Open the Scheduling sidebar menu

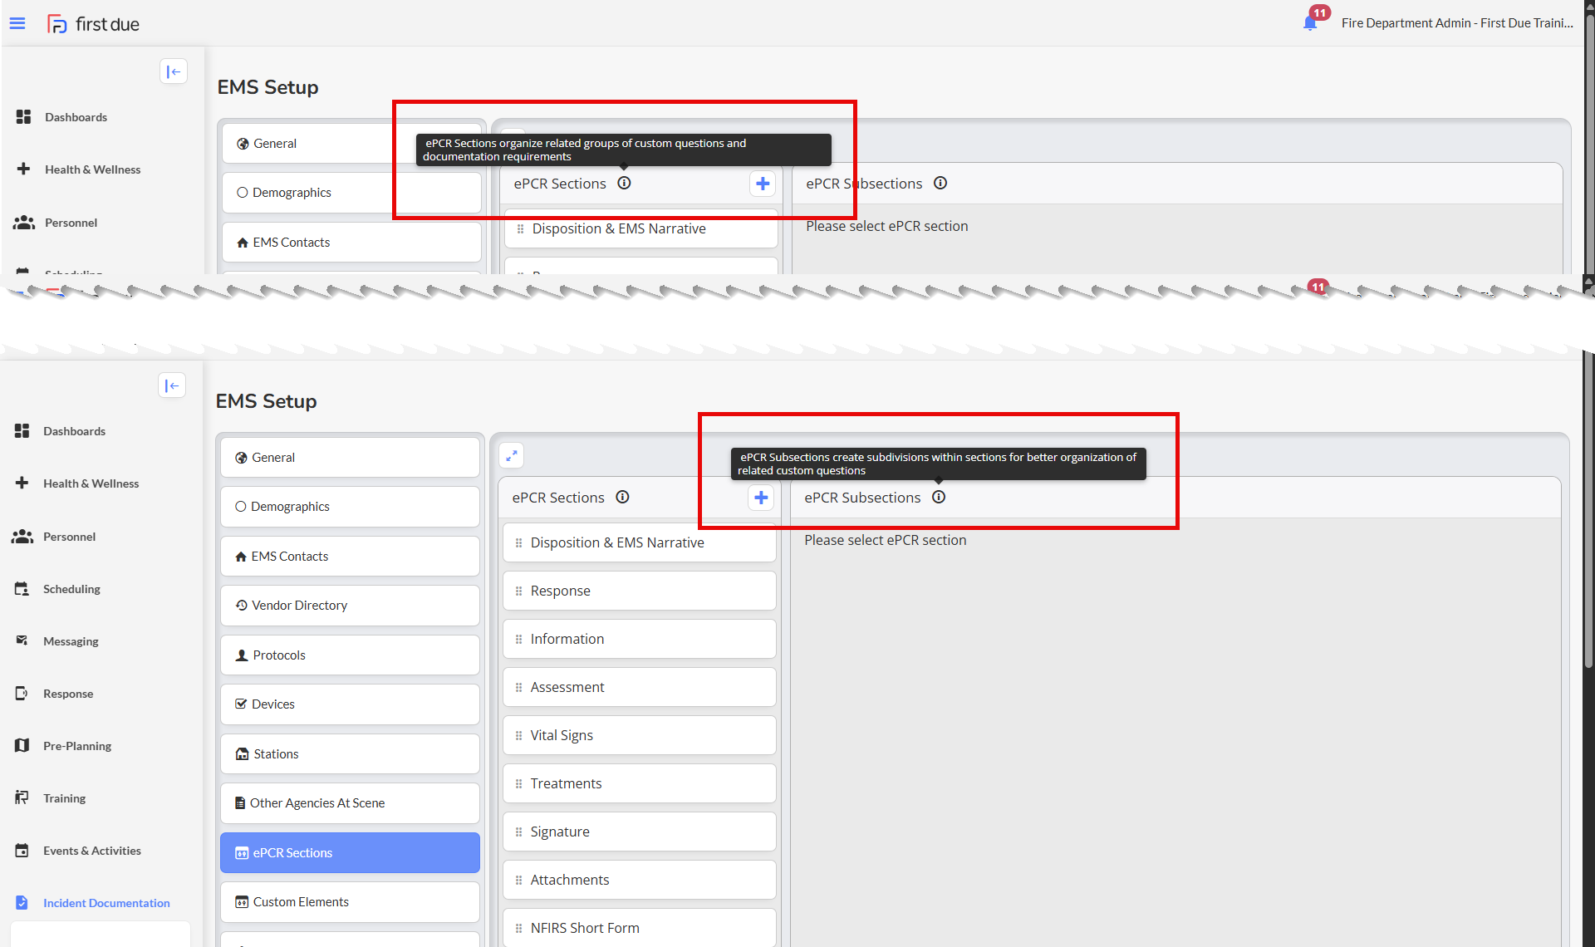pos(71,589)
